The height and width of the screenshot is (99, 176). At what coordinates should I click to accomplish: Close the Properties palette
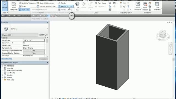click(48, 22)
